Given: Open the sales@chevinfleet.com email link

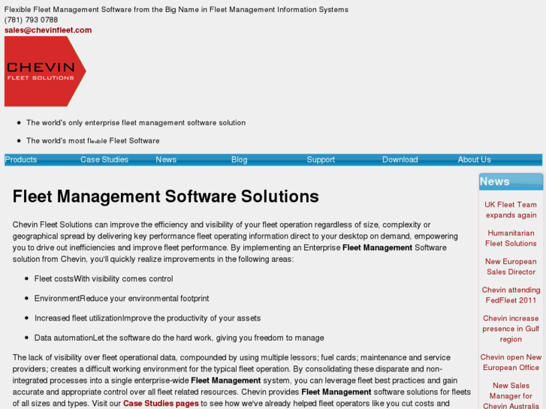Looking at the screenshot, I should (x=48, y=30).
